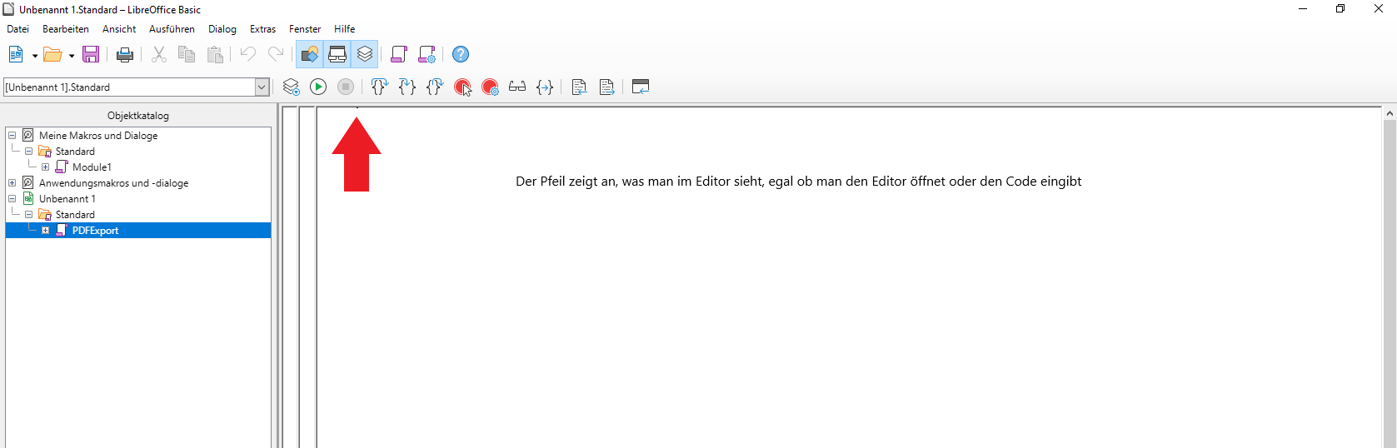
Task: Select Meine Makros und Dialoge
Action: click(98, 136)
